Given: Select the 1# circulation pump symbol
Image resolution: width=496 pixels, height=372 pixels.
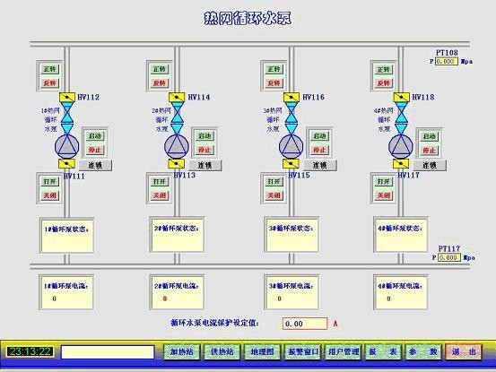Looking at the screenshot, I should (66, 146).
